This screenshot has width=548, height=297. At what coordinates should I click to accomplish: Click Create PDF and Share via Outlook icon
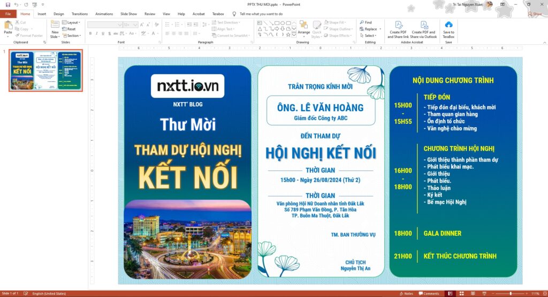[424, 25]
